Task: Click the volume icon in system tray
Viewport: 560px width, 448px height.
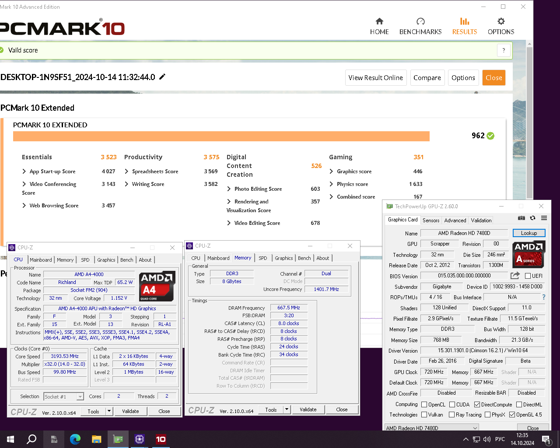Action: (x=487, y=439)
